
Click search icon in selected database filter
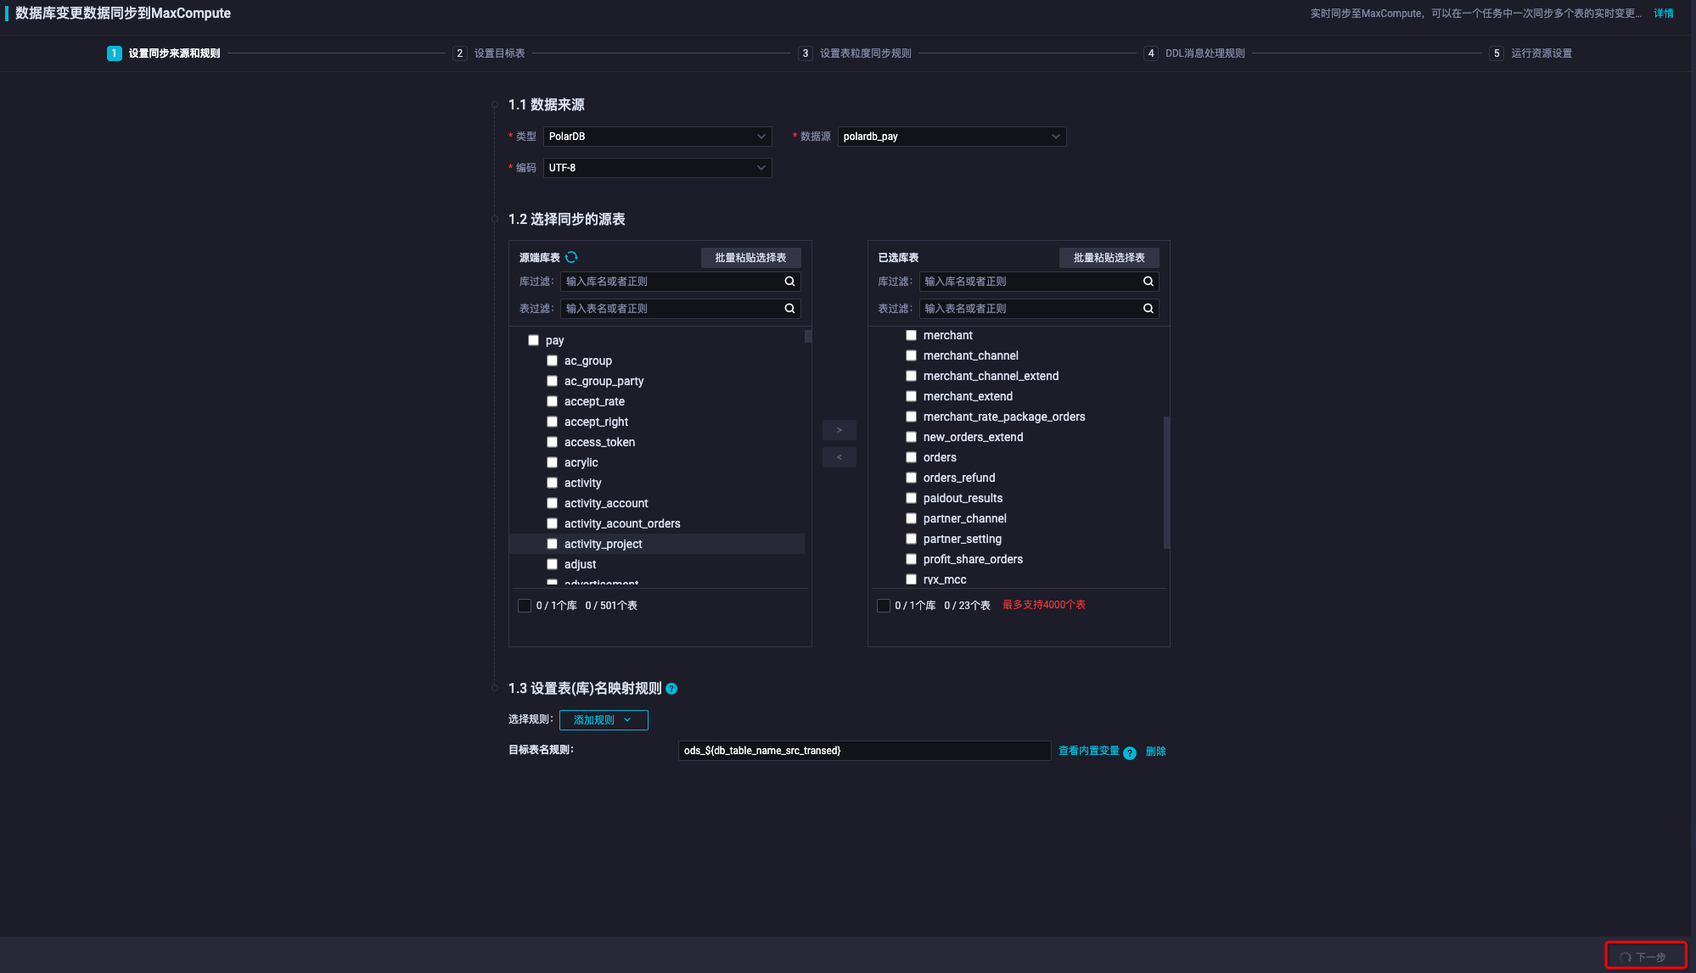1148,282
